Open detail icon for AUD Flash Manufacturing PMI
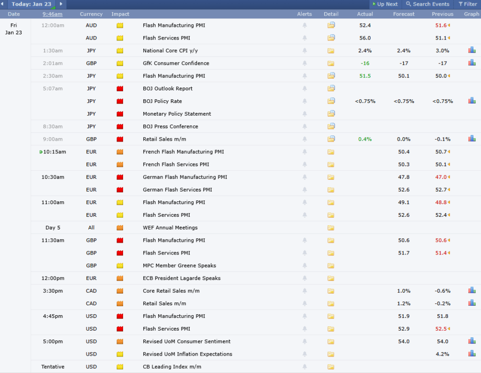Viewport: 481px width, 373px height. [x=331, y=25]
